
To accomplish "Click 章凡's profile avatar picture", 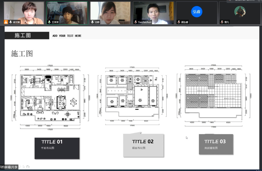I will point(240,12).
